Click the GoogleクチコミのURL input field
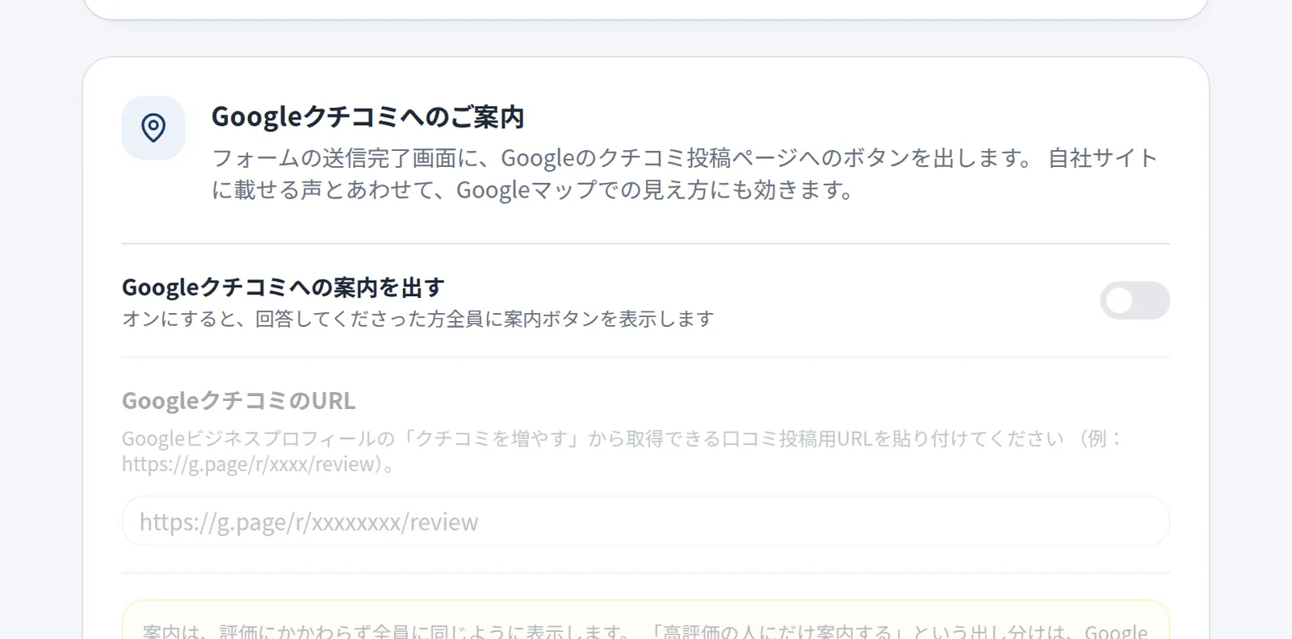The image size is (1292, 639). click(645, 521)
